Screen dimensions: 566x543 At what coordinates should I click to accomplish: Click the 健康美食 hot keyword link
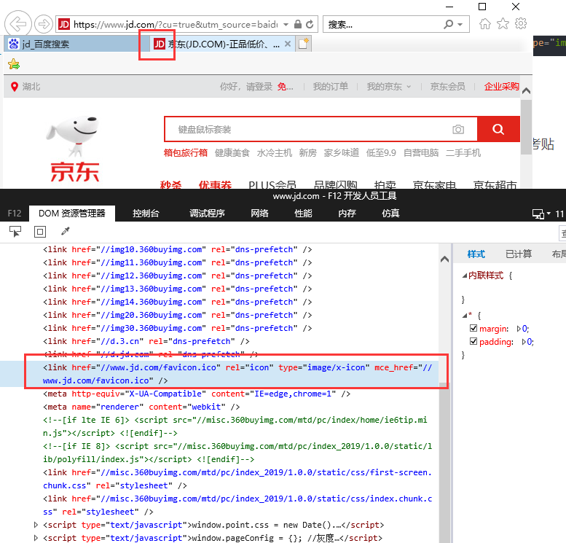click(x=232, y=153)
